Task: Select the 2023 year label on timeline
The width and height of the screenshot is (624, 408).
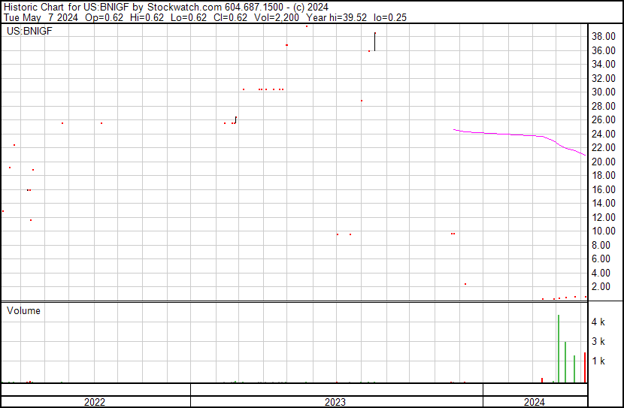Action: 335,402
